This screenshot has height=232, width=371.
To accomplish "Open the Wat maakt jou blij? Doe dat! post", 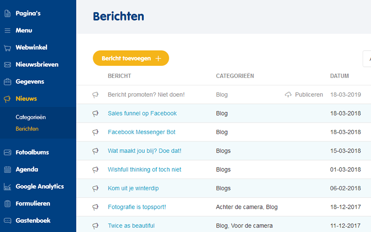I will (x=145, y=151).
